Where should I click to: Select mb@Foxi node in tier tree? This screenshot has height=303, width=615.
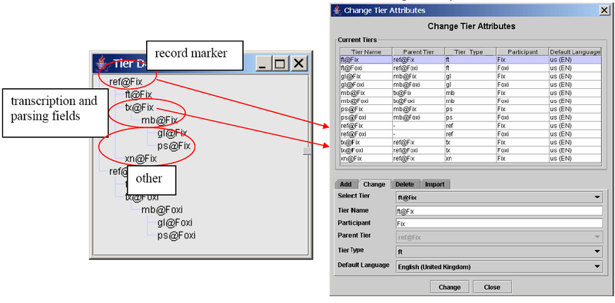162,209
